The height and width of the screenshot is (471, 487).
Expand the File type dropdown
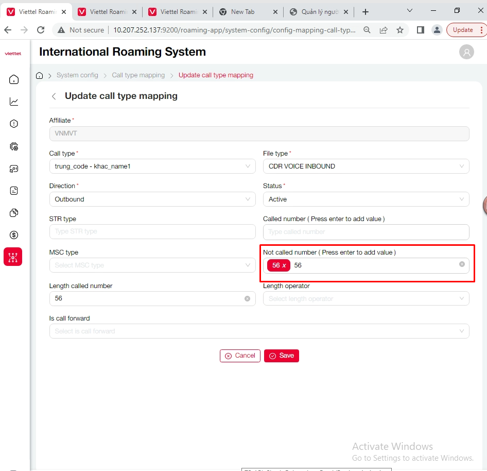click(366, 166)
